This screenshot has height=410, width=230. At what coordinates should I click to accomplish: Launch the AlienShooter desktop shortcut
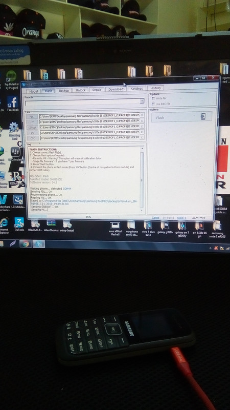[x=51, y=225]
